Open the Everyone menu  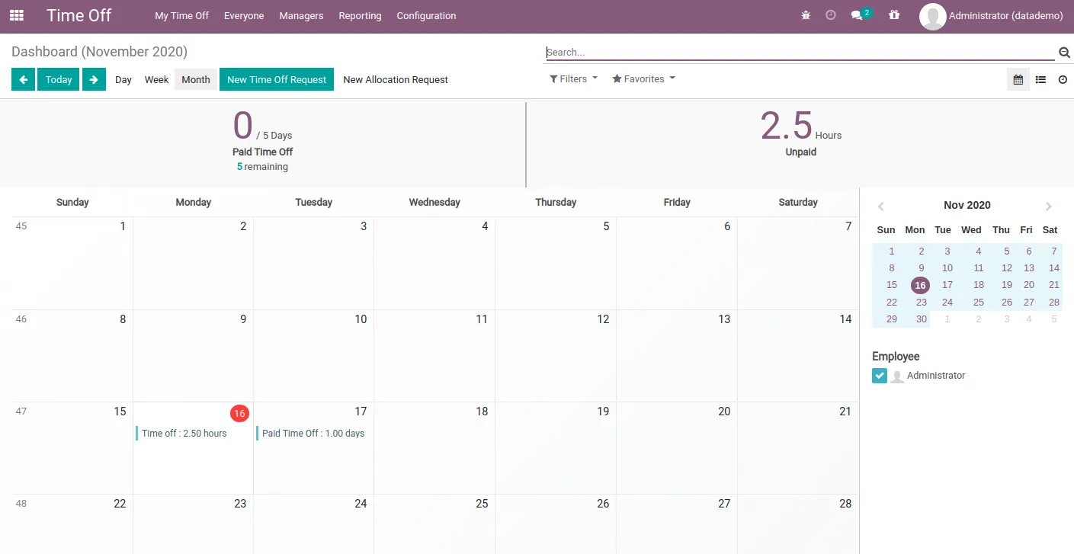(x=244, y=15)
